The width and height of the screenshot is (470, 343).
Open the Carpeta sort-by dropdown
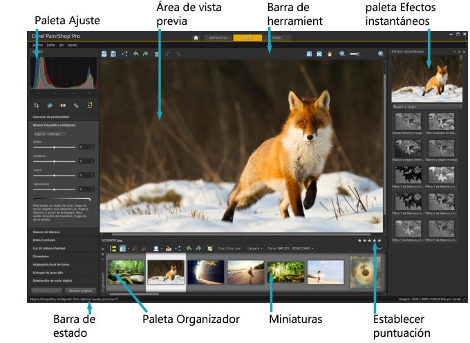(x=256, y=248)
